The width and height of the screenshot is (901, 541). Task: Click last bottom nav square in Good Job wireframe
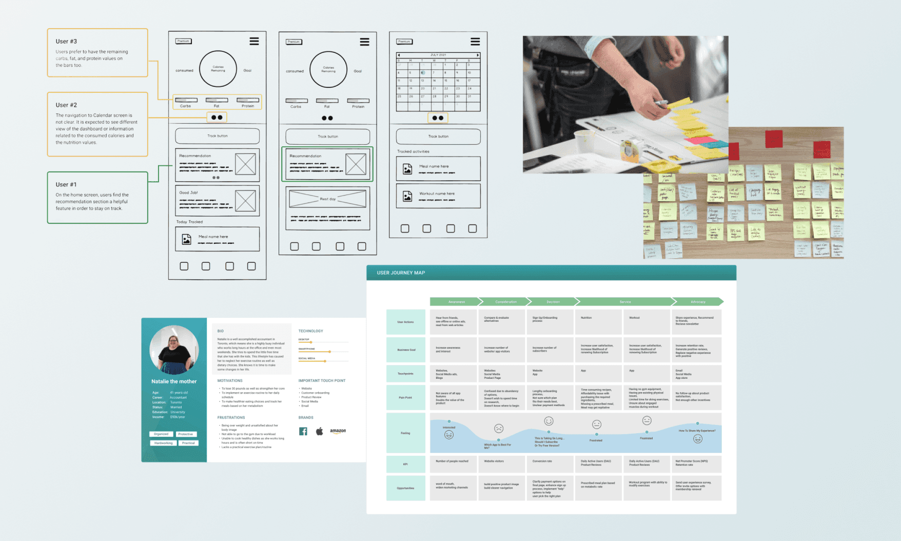coord(251,266)
